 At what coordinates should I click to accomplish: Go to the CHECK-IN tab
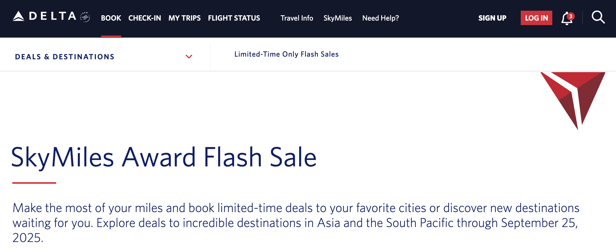click(145, 18)
